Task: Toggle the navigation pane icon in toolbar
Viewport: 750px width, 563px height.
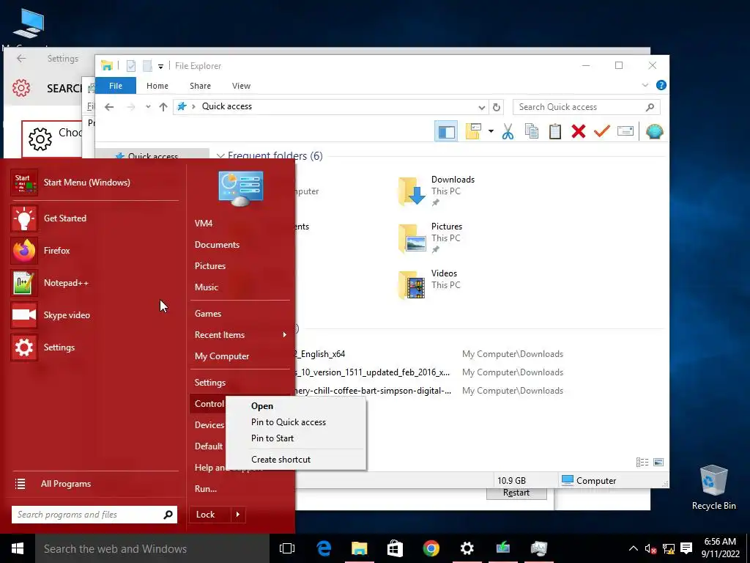Action: [446, 131]
